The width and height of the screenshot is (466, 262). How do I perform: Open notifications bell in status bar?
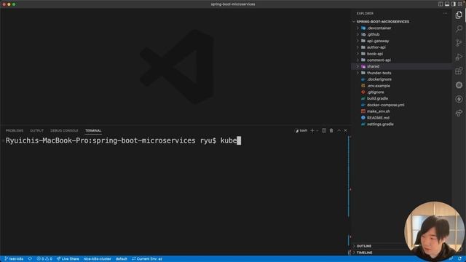459,259
